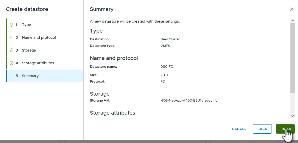Click the DS01FC datastore name value
This screenshot has width=298, height=143.
[x=167, y=66]
